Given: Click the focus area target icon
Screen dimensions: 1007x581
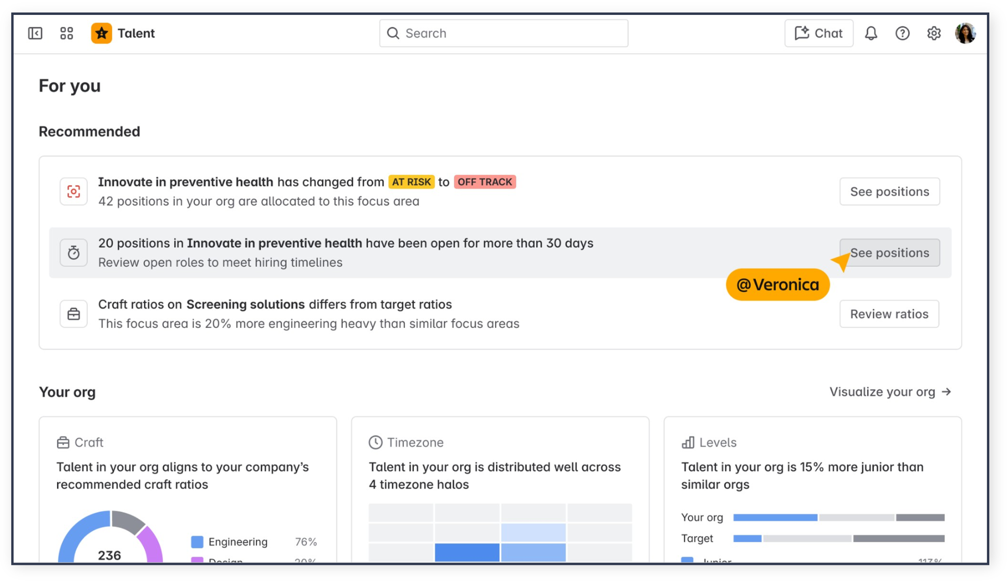Looking at the screenshot, I should (x=74, y=191).
